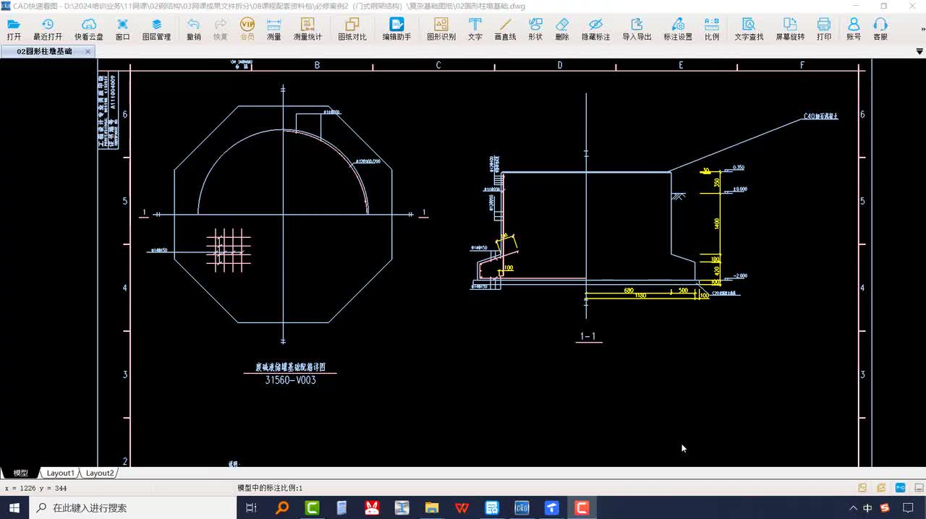Screen dimensions: 926x519
Task: Toggle 隐藏标注 hide annotations
Action: (595, 30)
